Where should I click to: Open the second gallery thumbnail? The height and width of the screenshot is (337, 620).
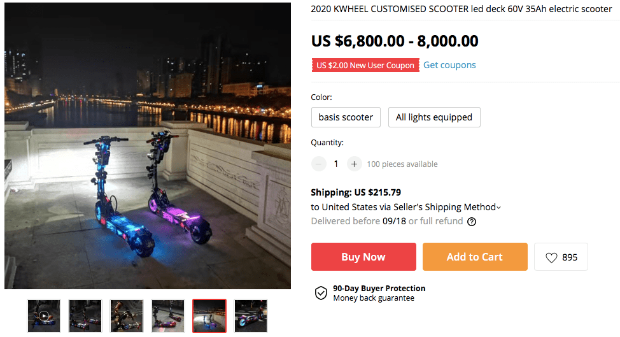tap(85, 315)
